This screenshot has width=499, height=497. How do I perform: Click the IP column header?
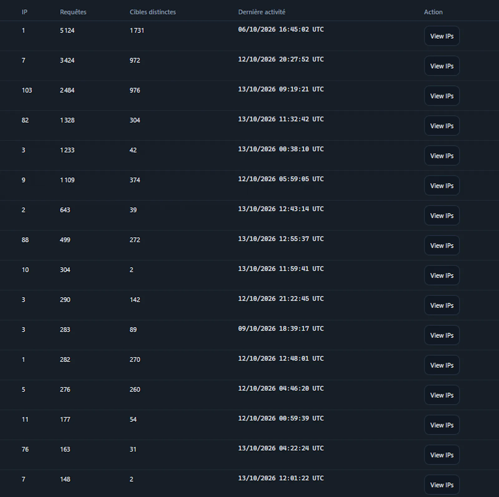24,12
